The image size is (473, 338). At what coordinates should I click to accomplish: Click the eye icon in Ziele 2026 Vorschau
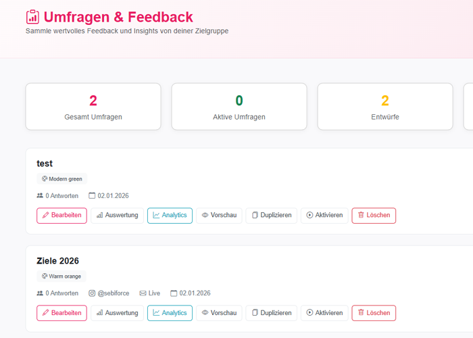point(205,313)
